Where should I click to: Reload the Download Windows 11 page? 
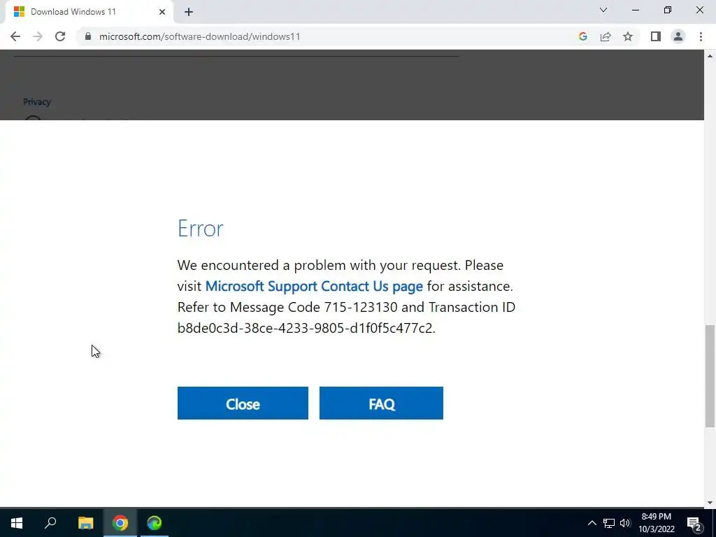click(60, 36)
